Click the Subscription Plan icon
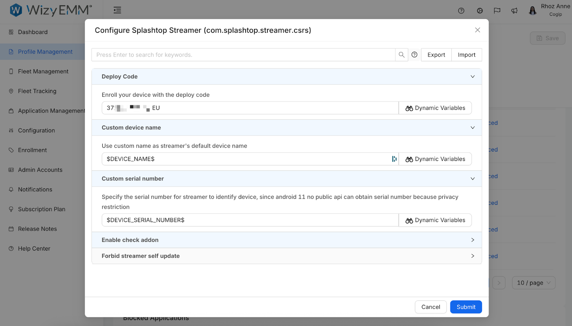 (11, 209)
